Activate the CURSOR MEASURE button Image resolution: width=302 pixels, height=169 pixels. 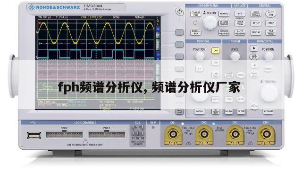pyautogui.click(x=224, y=32)
